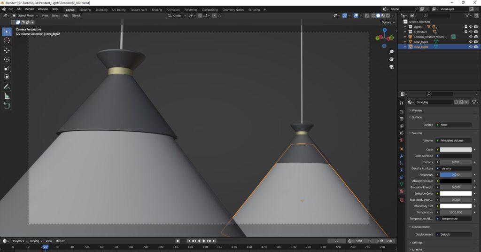
Task: Hide cone_fog01 in viewport
Action: point(470,42)
